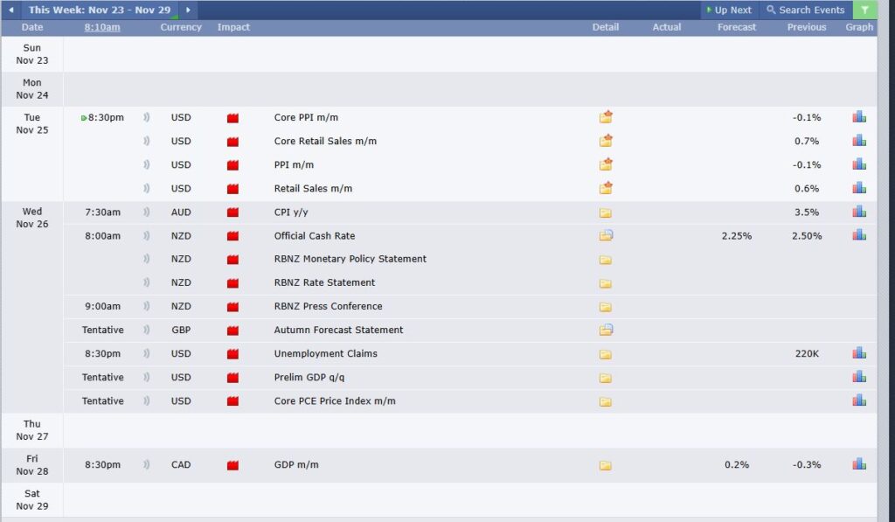Image resolution: width=895 pixels, height=522 pixels.
Task: Open the 8:10am time zone setting
Action: 102,27
